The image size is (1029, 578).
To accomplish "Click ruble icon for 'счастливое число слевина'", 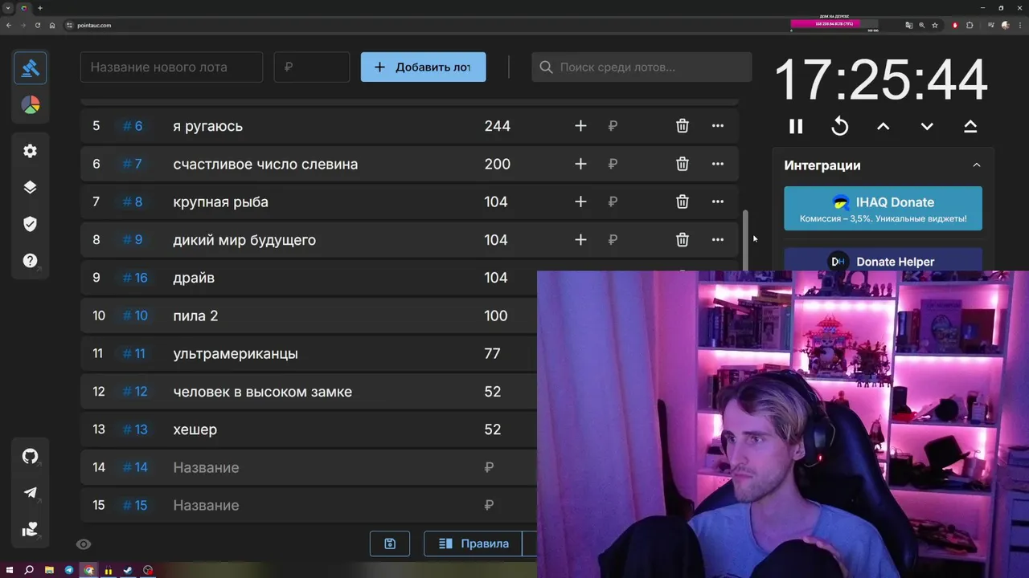I will tap(613, 164).
